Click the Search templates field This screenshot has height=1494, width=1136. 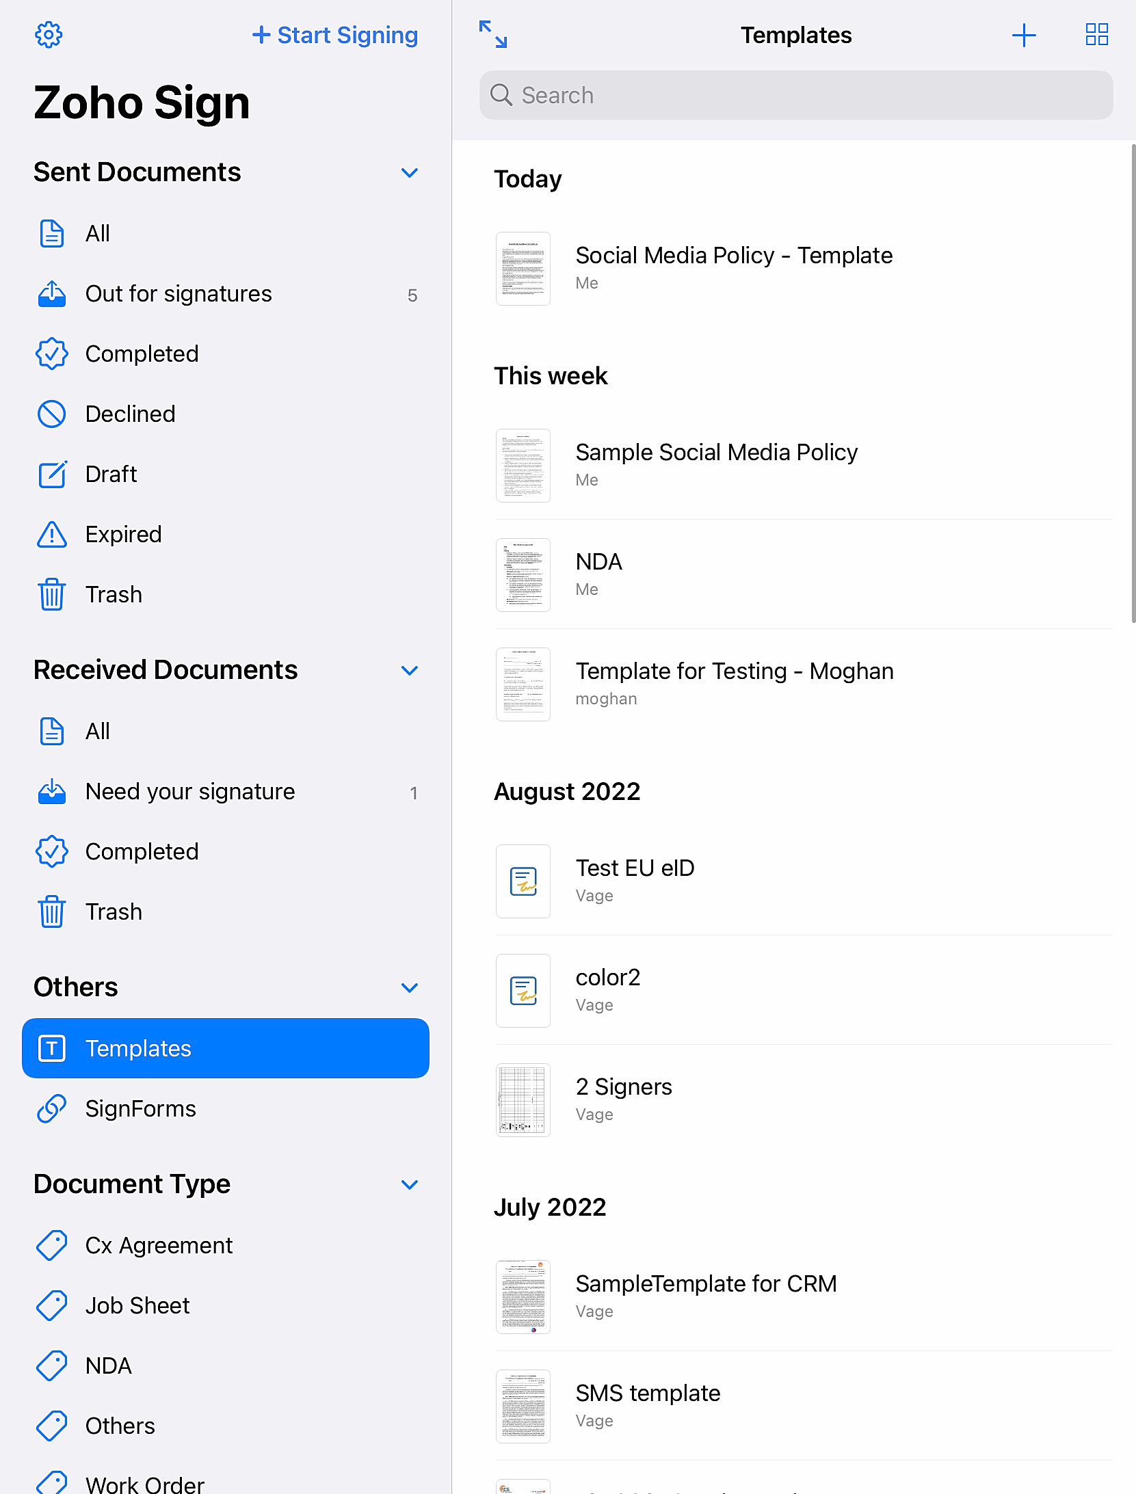point(796,95)
